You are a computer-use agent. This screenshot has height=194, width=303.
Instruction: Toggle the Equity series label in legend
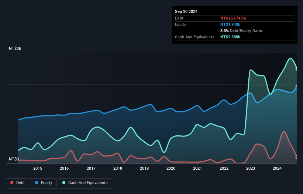tap(46, 183)
